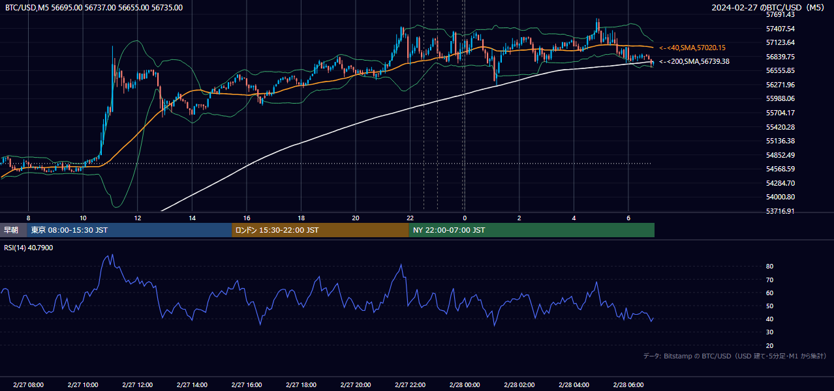Click the 2/28 04:00 date label
Screen dimensions: 834x391
[574, 385]
